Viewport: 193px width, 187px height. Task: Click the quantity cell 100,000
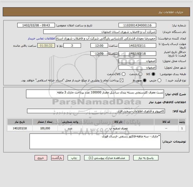click(x=45, y=128)
